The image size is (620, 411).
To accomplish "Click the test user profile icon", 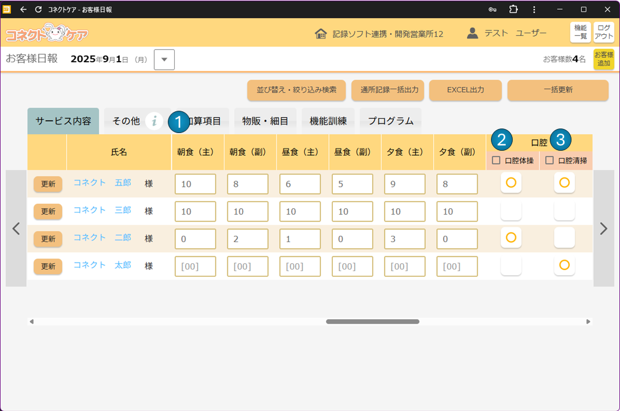I will 472,34.
